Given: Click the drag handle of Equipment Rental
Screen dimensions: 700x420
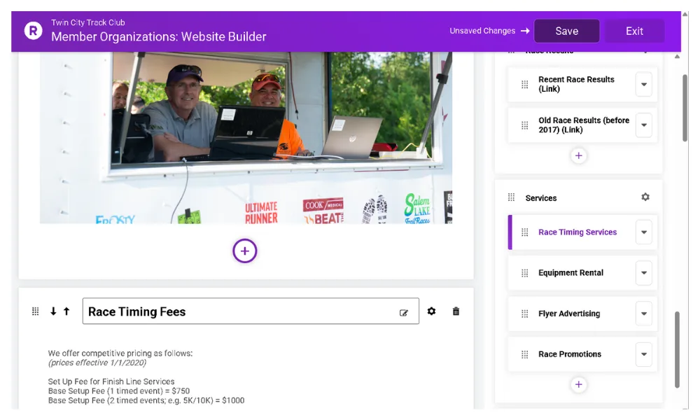Looking at the screenshot, I should 524,273.
